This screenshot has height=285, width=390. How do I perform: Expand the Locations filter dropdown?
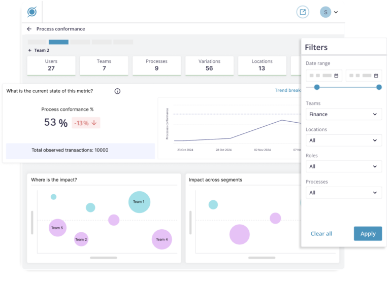(343, 140)
